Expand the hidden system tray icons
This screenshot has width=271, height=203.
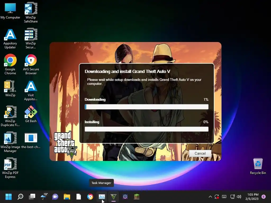(x=210, y=197)
